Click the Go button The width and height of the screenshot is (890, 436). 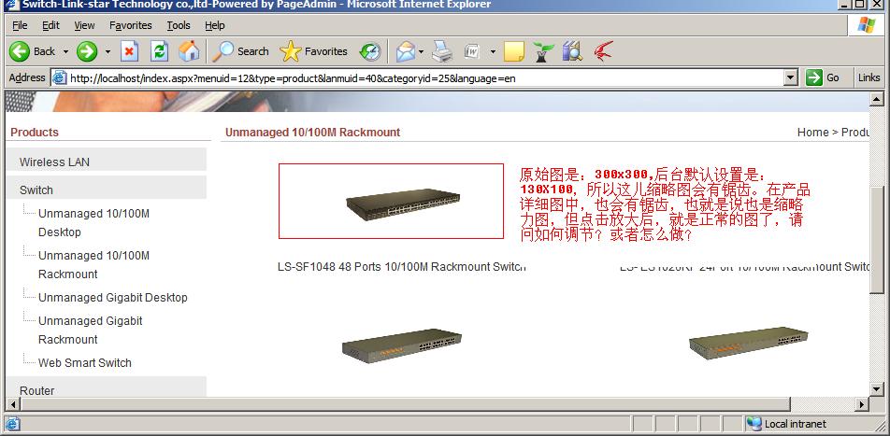click(x=823, y=77)
